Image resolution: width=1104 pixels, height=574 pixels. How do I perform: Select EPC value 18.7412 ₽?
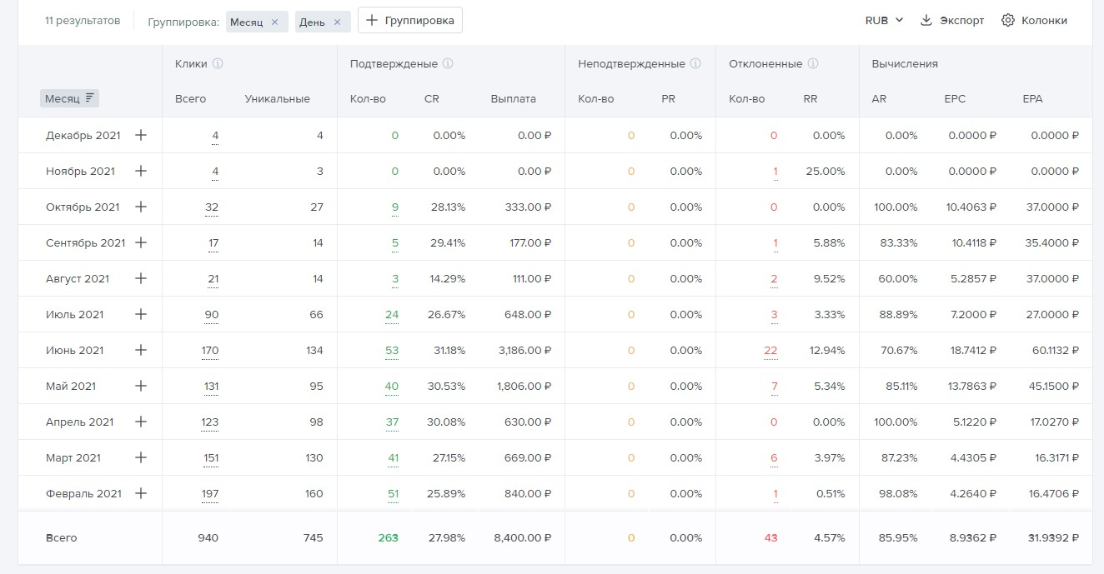point(971,350)
